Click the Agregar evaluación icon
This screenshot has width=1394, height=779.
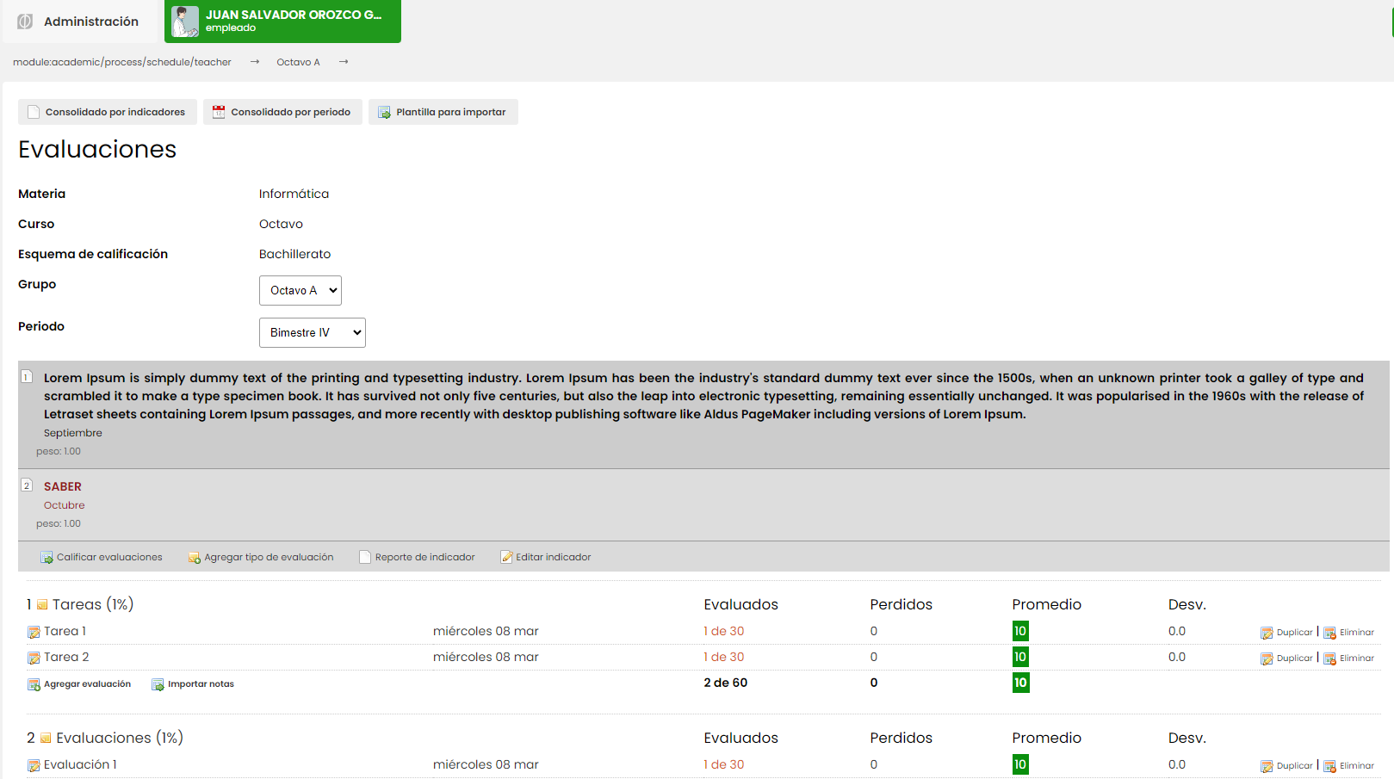pos(34,684)
